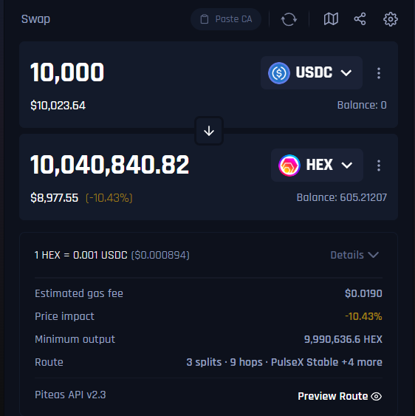Click the Route label
Viewport: 415px width, 416px height.
coord(49,362)
